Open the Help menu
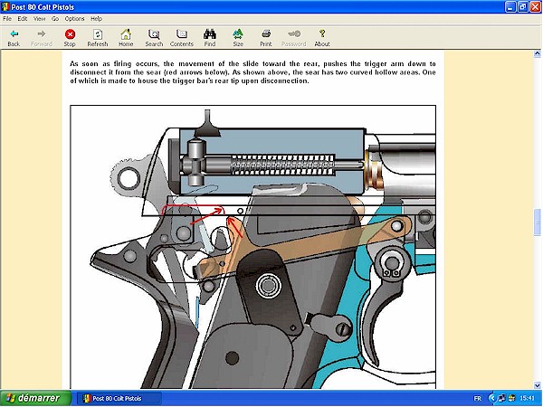The width and height of the screenshot is (543, 407). [96, 19]
